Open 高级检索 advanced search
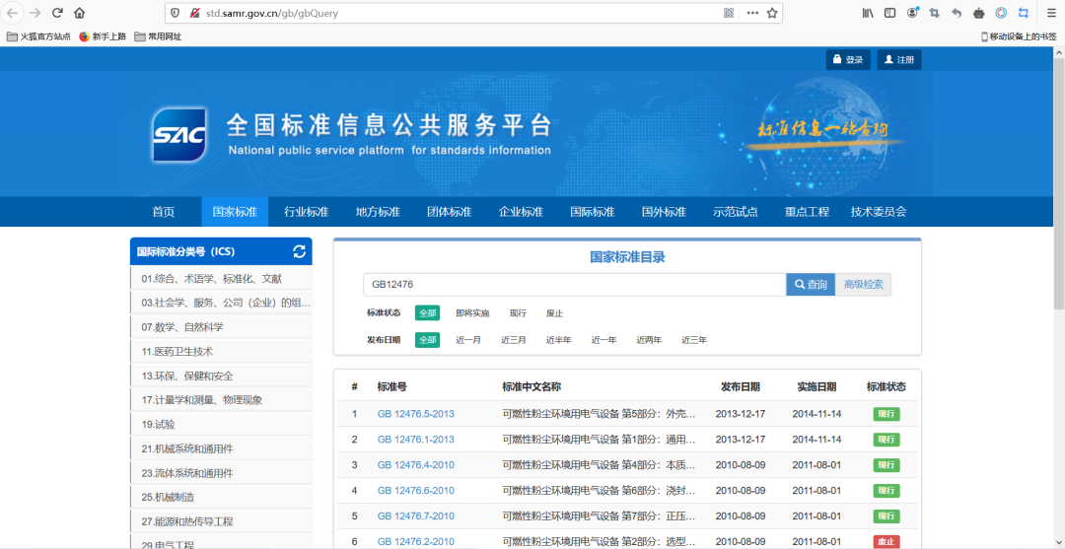The height and width of the screenshot is (549, 1065). click(x=863, y=285)
